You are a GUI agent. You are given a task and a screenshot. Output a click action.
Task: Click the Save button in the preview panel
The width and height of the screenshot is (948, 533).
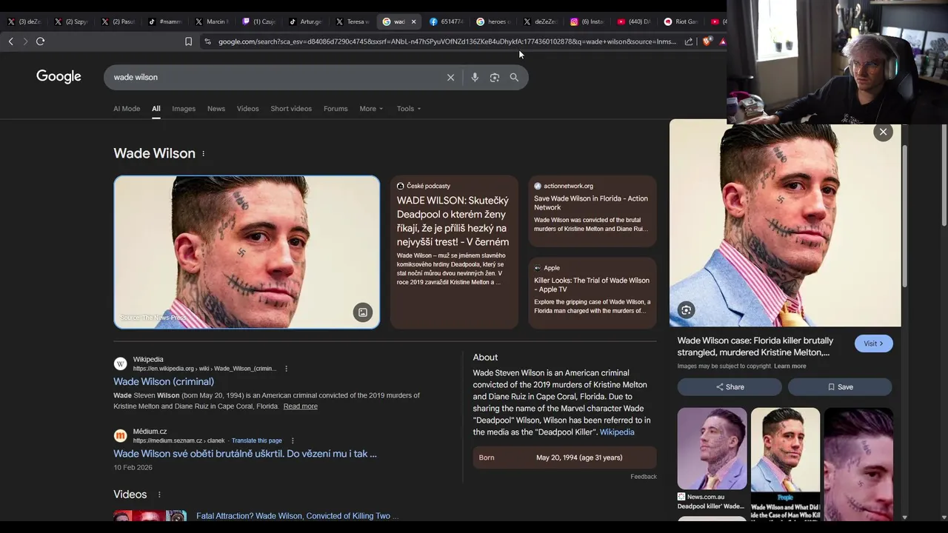[840, 387]
